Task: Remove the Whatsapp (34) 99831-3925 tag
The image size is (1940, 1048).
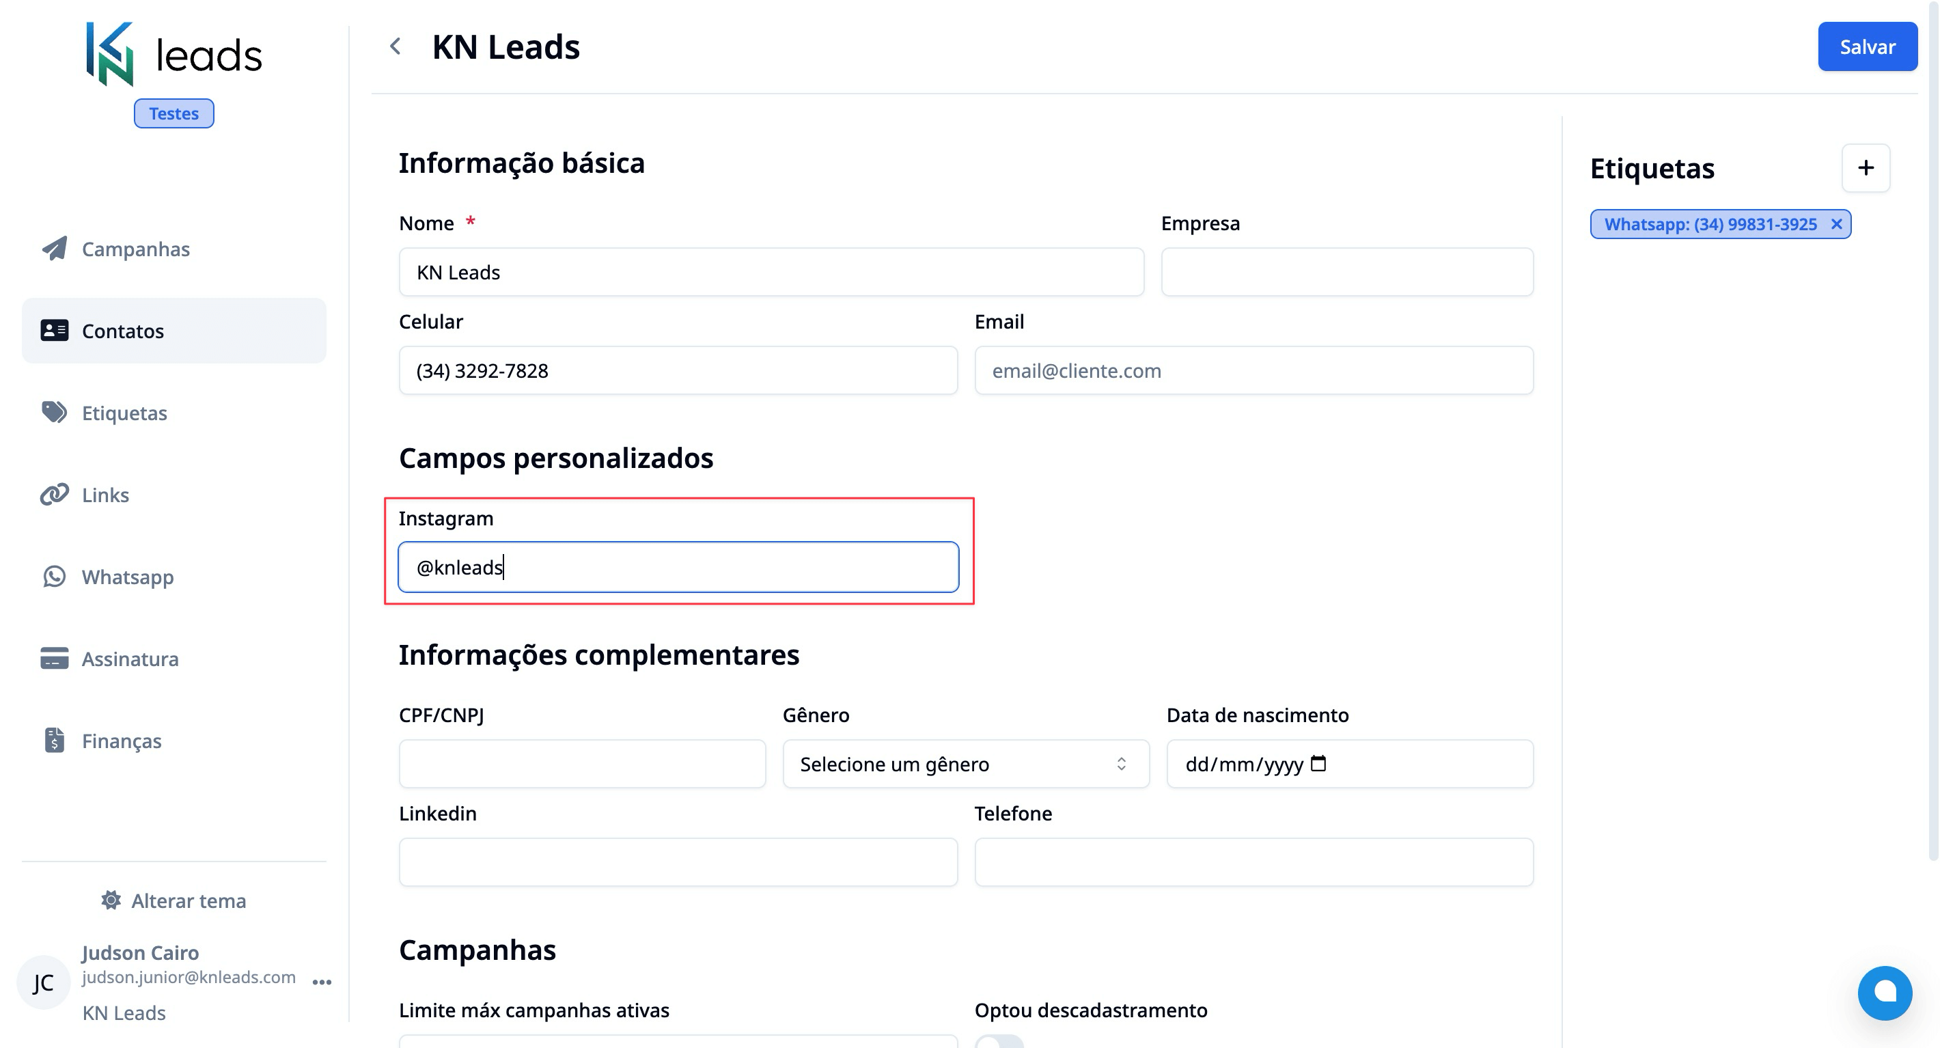Action: click(x=1836, y=225)
